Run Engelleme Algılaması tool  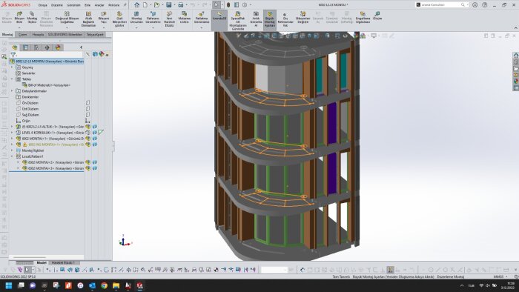tap(363, 18)
